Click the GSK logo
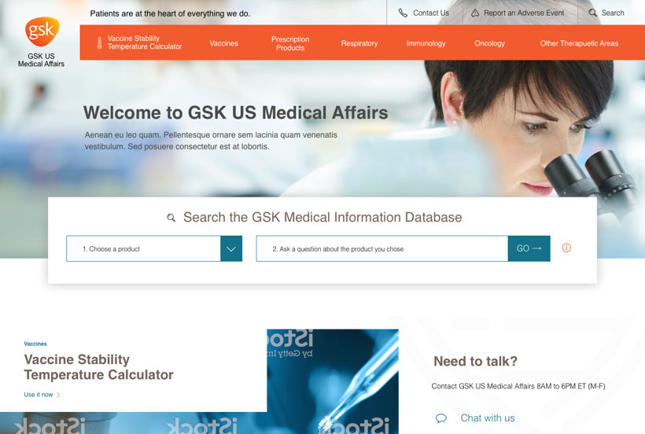The width and height of the screenshot is (645, 434). click(x=42, y=32)
